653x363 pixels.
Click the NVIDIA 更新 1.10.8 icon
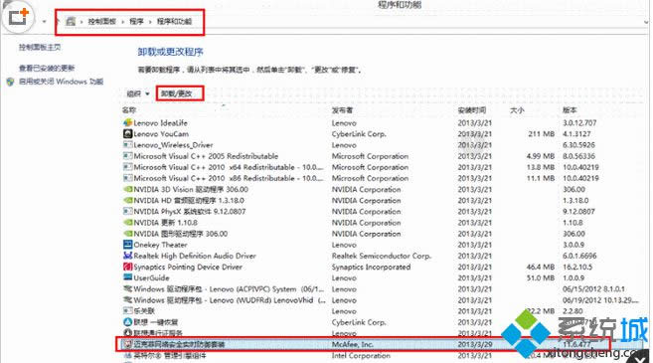(128, 223)
